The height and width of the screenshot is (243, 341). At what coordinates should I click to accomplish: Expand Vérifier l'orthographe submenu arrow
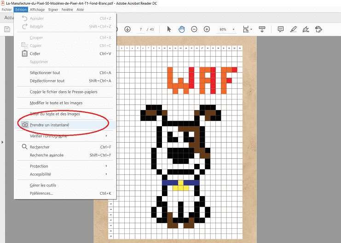point(106,136)
